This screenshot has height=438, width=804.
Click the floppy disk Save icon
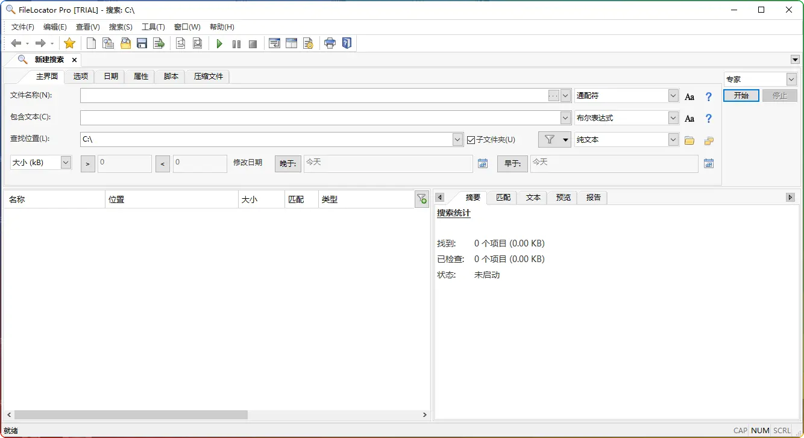click(142, 43)
